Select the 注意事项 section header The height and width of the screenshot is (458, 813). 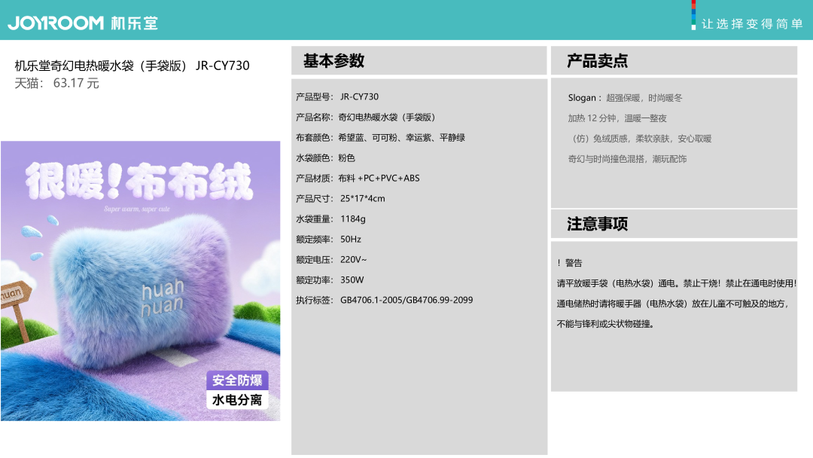[597, 224]
